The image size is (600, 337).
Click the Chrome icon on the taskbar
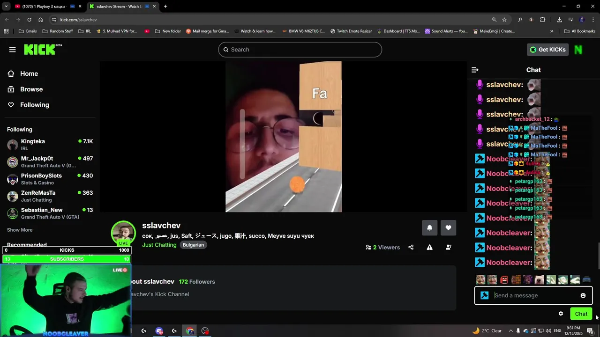pos(190,331)
